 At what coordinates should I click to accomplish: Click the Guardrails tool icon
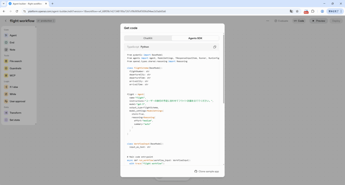[6, 68]
